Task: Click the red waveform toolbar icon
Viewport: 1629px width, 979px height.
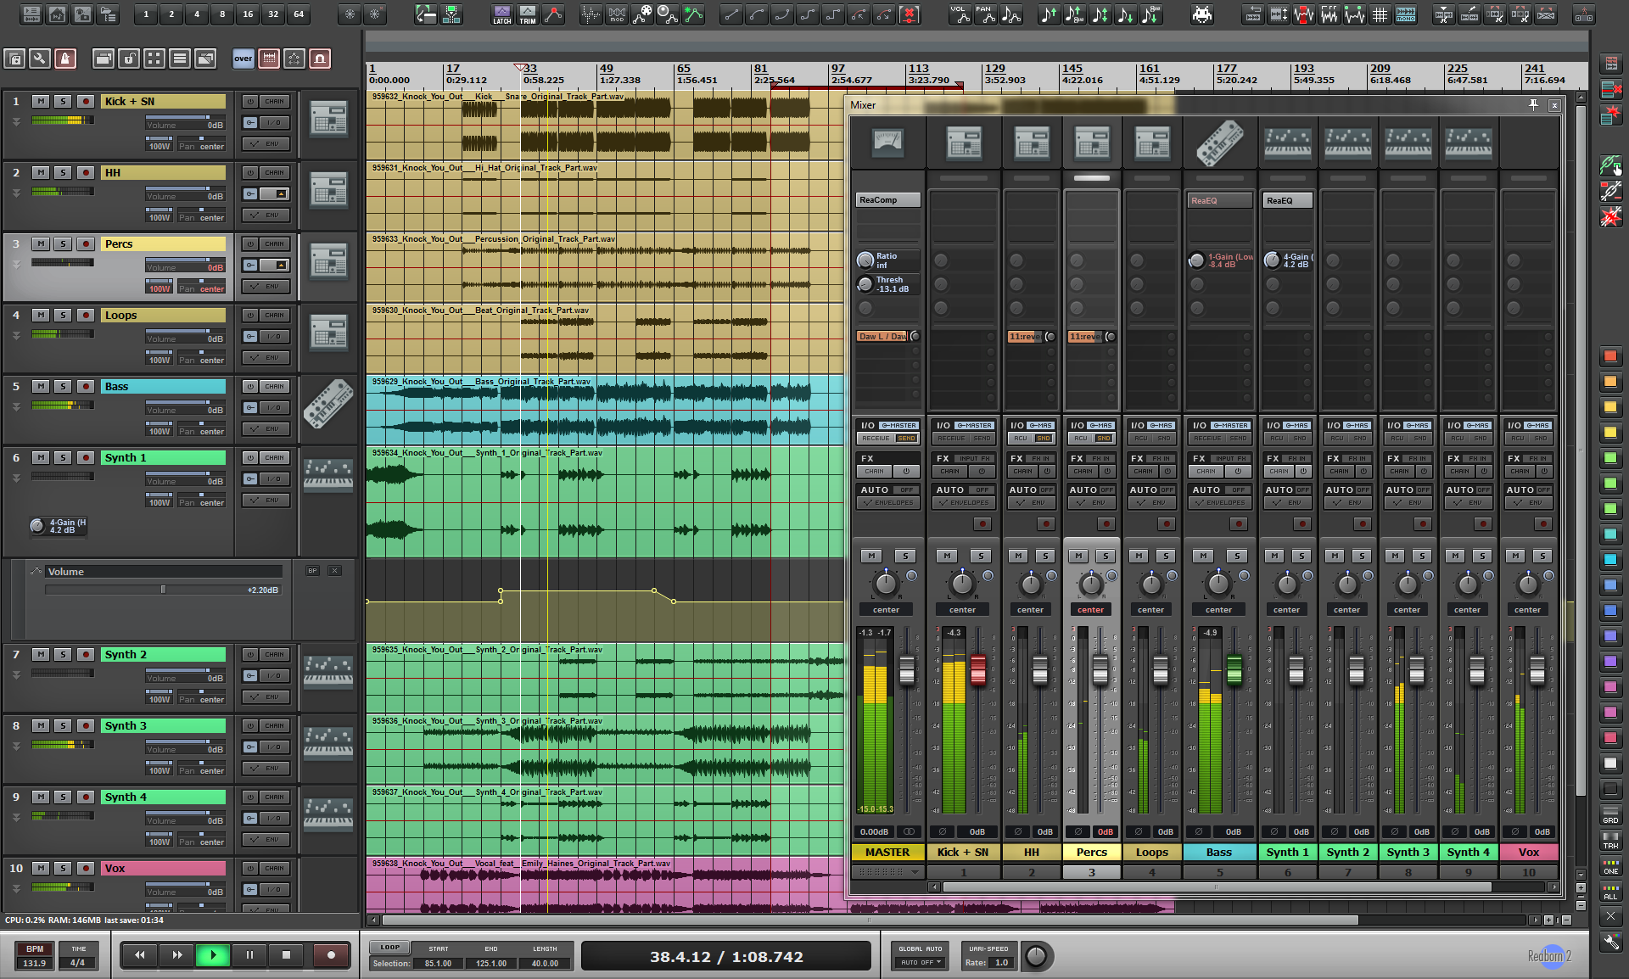Action: (1304, 14)
